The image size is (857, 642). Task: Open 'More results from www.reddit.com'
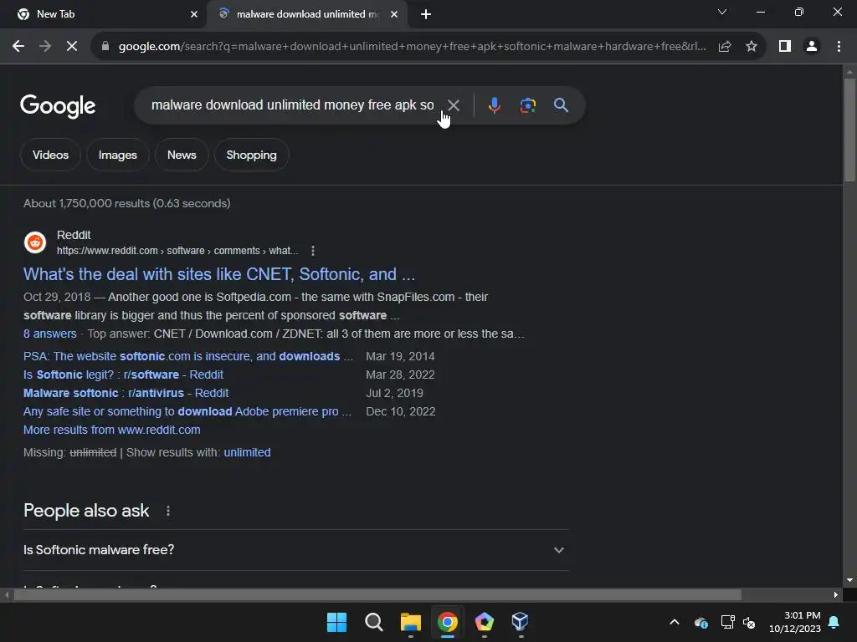coord(111,430)
